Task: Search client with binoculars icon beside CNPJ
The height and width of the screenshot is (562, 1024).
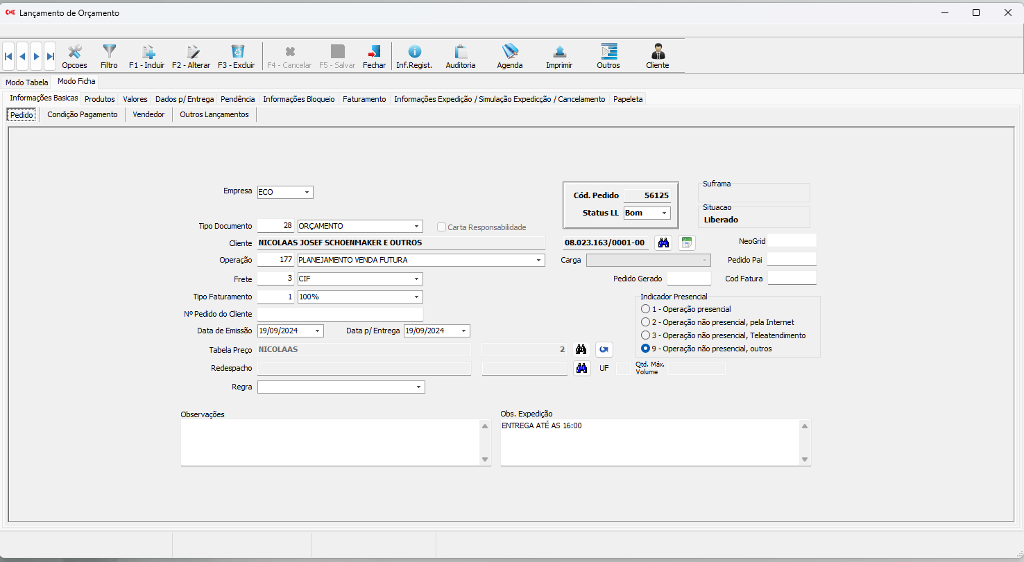Action: [x=663, y=243]
